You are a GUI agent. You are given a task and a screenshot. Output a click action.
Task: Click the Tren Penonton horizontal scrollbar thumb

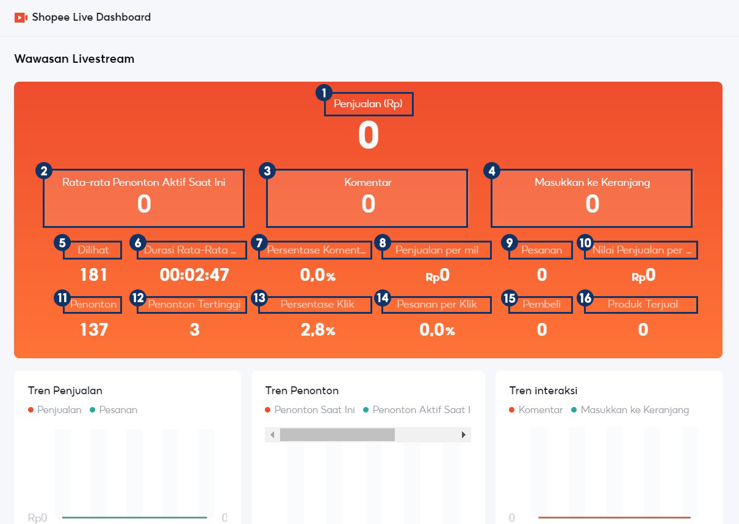(337, 435)
